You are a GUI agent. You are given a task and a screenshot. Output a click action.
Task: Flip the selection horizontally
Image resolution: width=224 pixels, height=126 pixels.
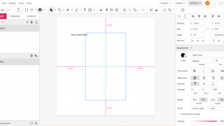tap(101, 10)
